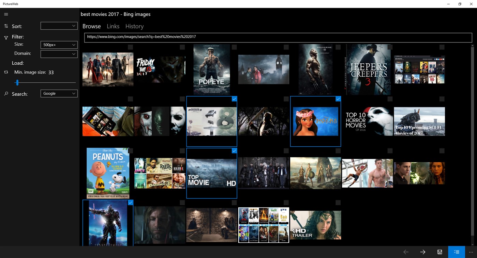Screen dimensions: 477x258
Task: Open the Domain filter dropdown
Action: tap(59, 54)
